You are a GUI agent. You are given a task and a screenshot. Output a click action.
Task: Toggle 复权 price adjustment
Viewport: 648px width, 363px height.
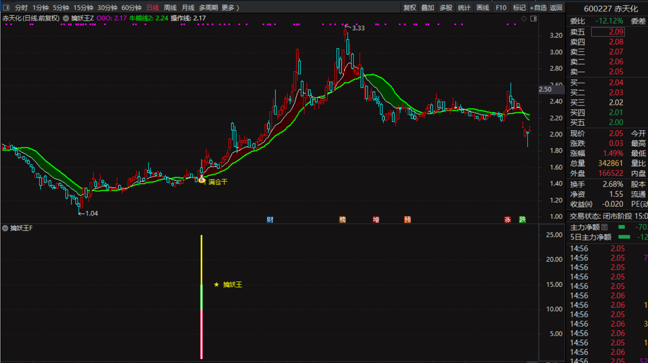click(409, 8)
